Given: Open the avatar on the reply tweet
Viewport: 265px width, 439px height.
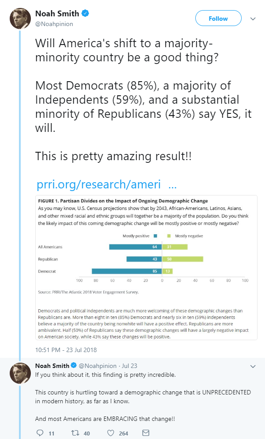Looking at the screenshot, I should coord(20,373).
